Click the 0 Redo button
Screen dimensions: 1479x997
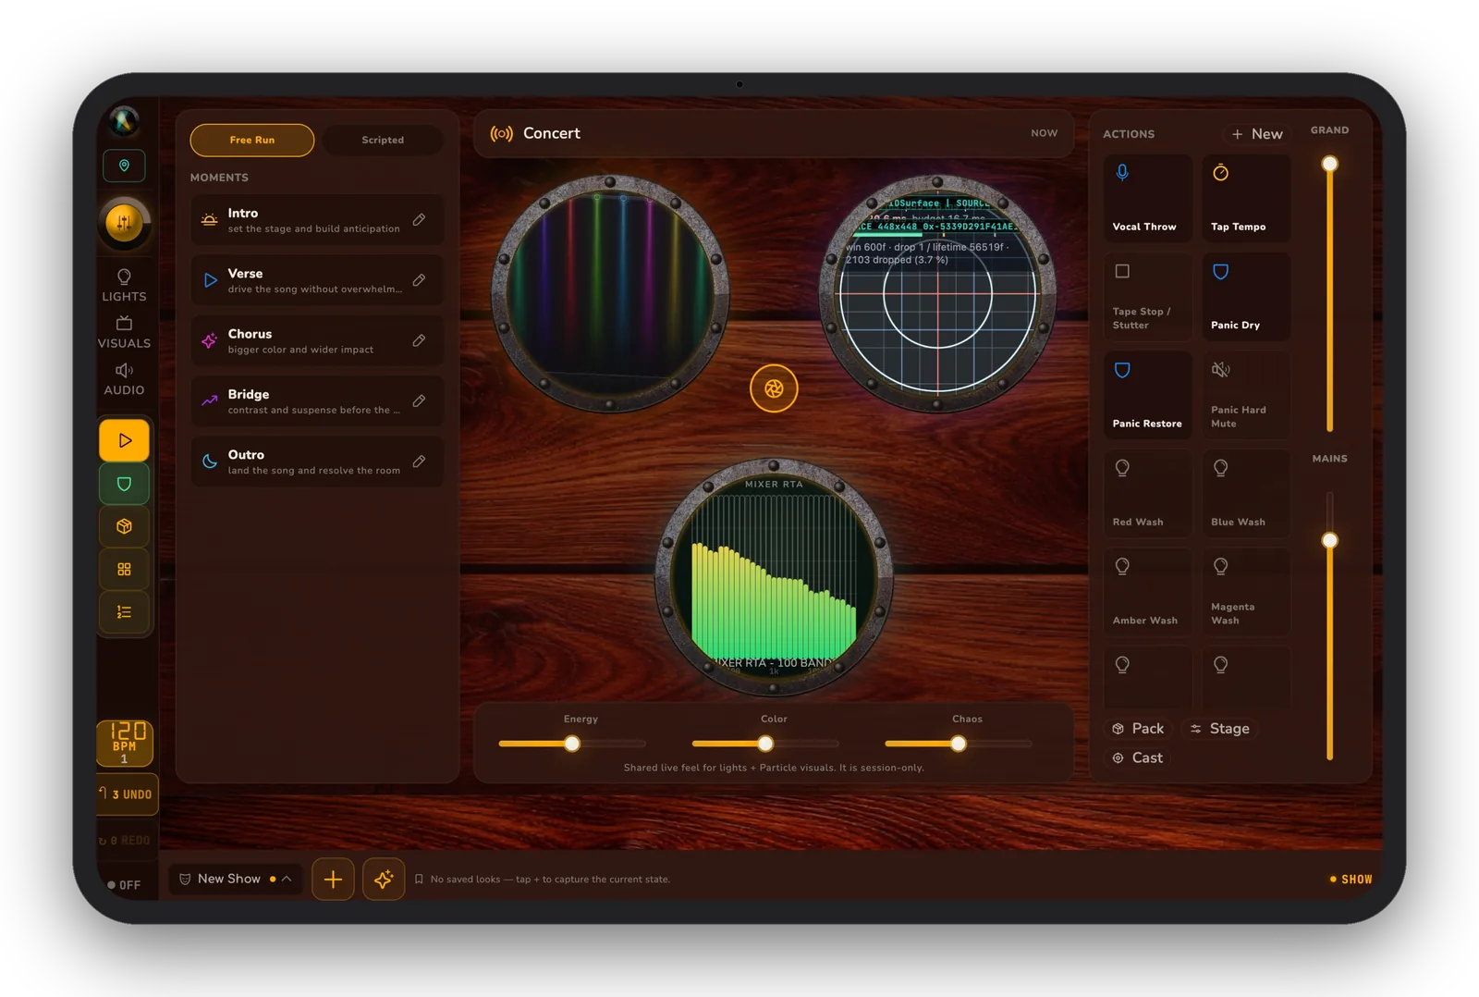pos(125,841)
